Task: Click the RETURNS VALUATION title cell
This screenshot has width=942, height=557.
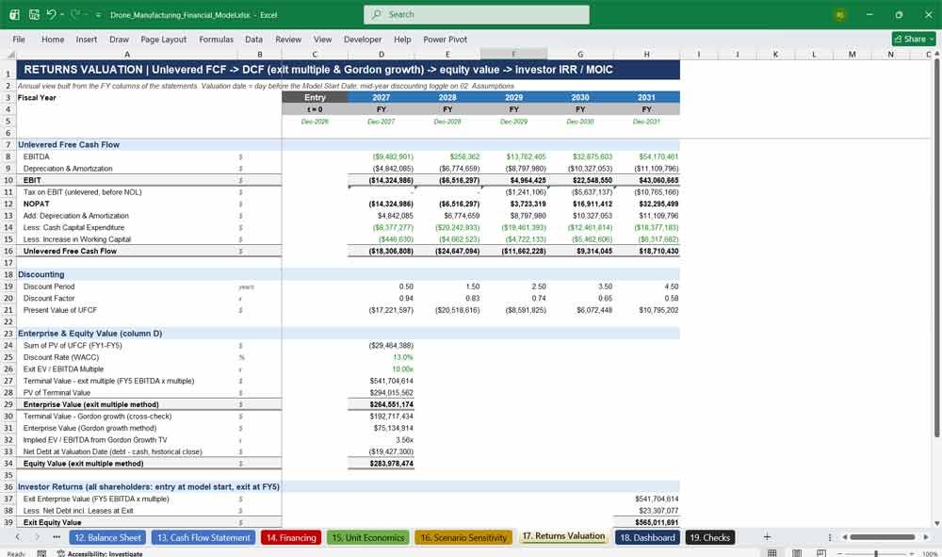Action: 349,70
